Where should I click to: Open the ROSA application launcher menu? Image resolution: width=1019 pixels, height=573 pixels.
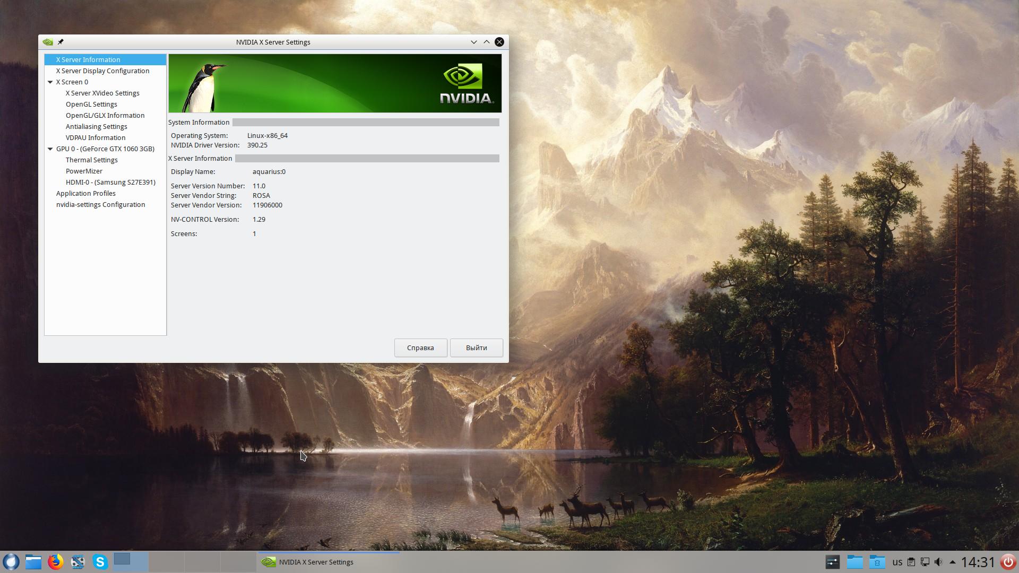[11, 561]
